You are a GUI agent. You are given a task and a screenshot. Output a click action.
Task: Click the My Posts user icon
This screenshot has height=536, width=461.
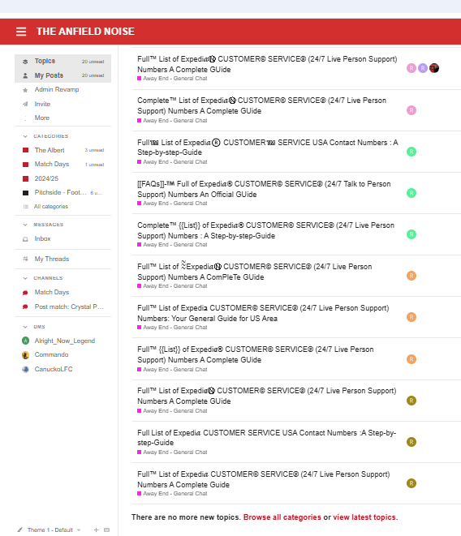25,75
